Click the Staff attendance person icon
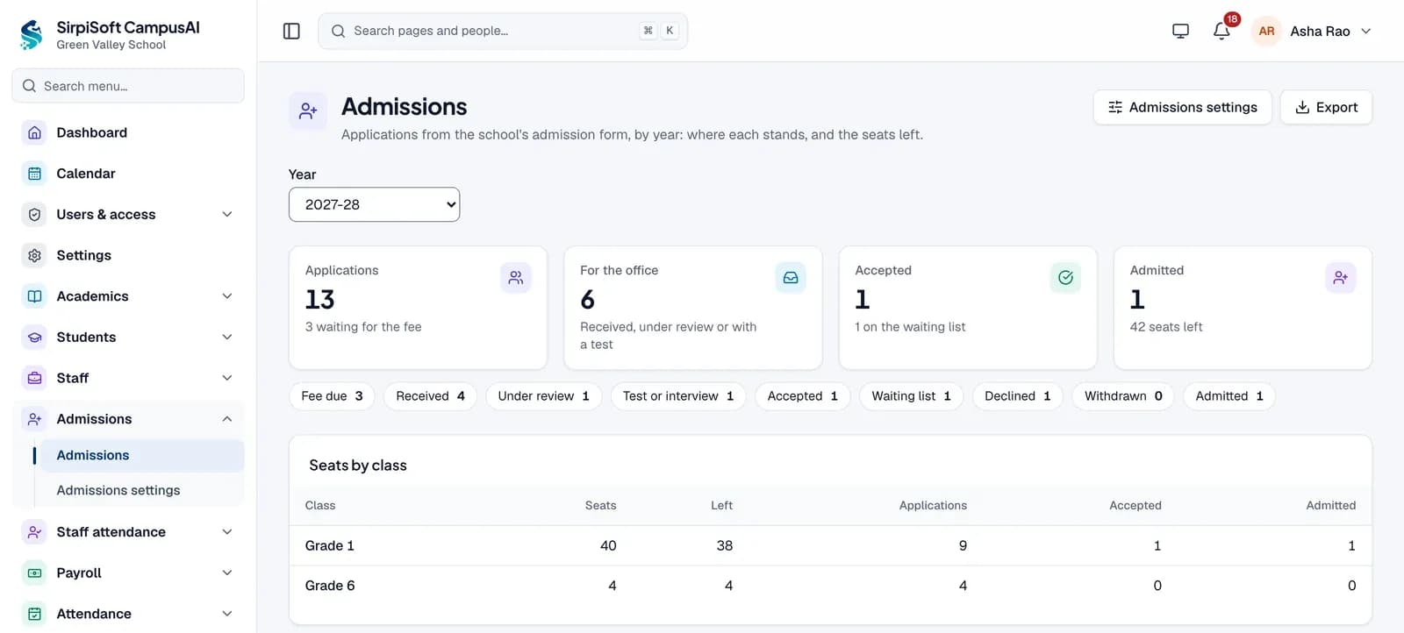Image resolution: width=1404 pixels, height=633 pixels. 34,531
